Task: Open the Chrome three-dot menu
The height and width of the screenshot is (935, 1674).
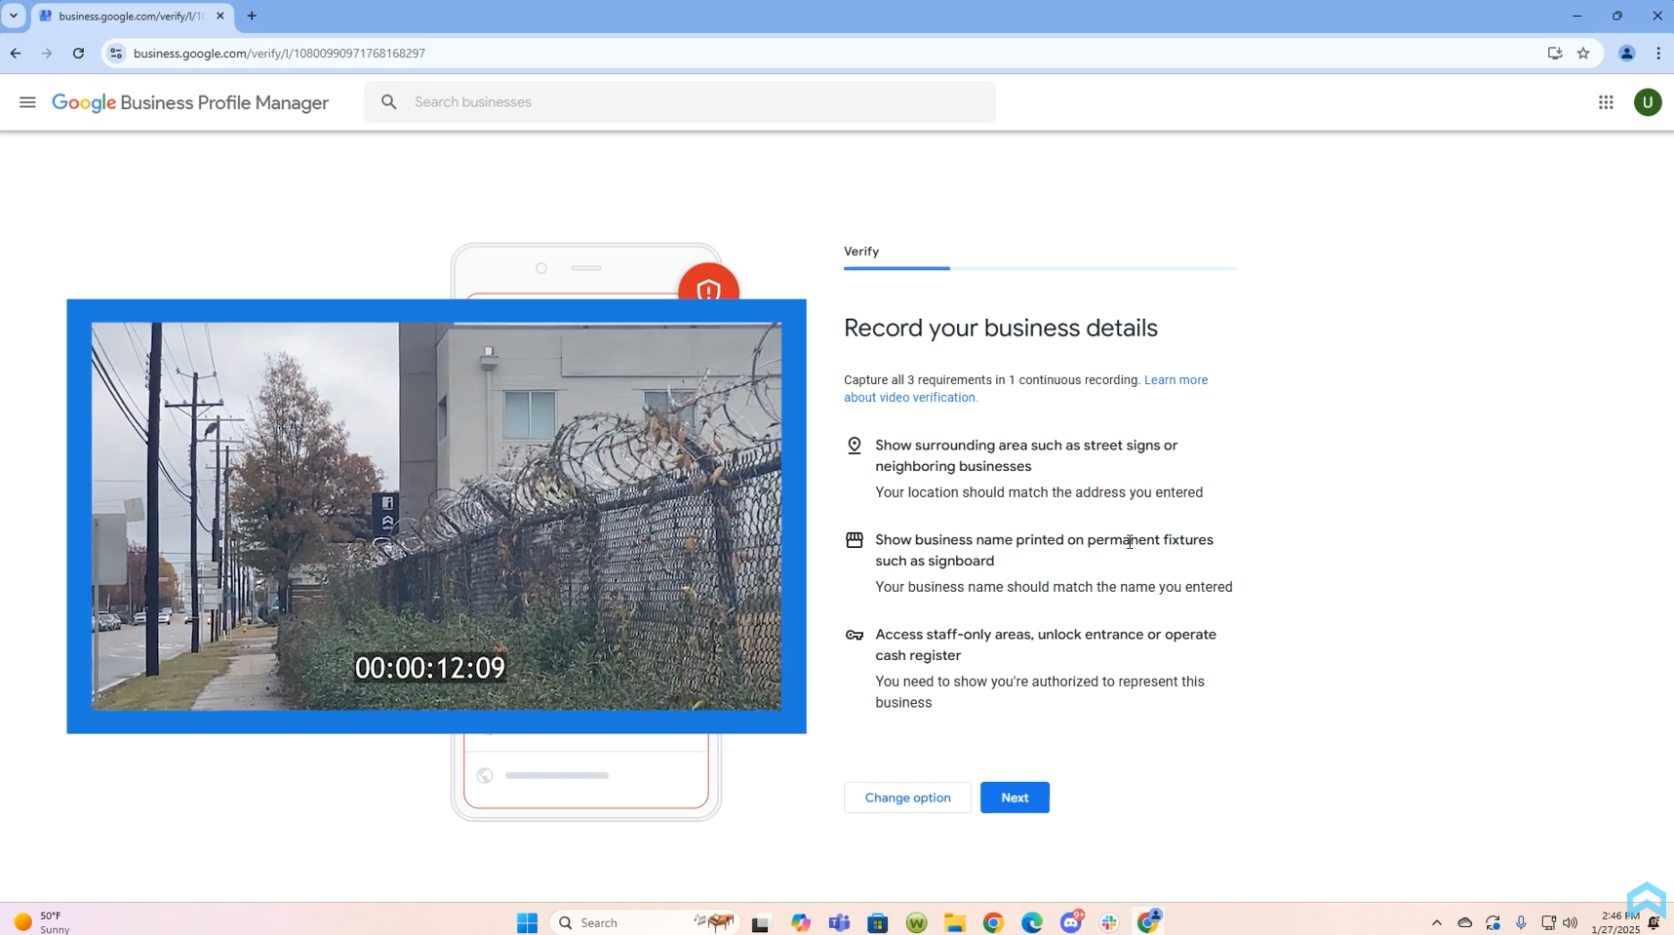Action: 1658,54
